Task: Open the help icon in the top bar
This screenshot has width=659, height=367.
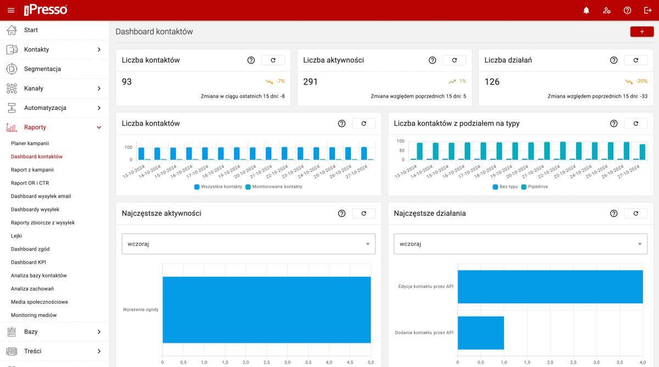Action: 627,10
